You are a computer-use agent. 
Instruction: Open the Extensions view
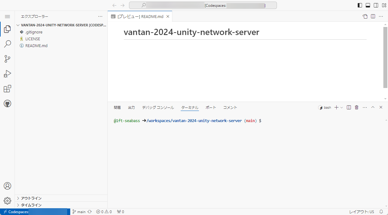click(7, 89)
